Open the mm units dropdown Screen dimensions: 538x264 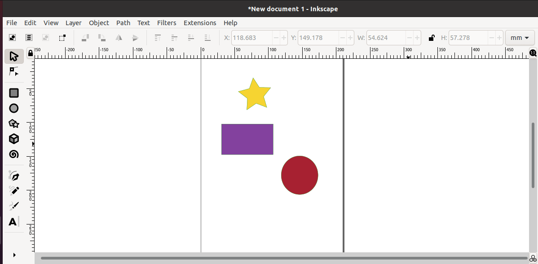tap(520, 38)
